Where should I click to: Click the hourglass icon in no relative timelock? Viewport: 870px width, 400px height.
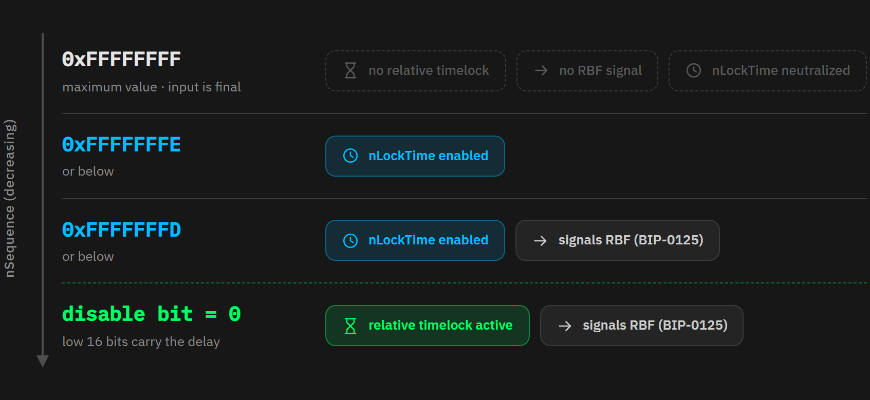pos(350,70)
